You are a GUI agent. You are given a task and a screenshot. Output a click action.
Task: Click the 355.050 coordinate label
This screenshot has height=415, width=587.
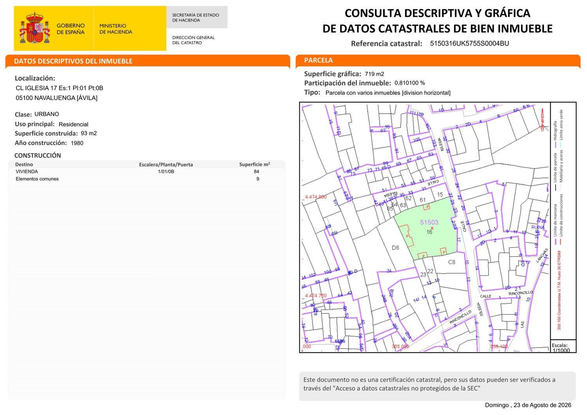click(400, 346)
